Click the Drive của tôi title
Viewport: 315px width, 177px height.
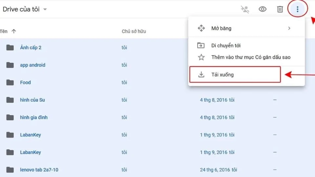click(x=21, y=9)
